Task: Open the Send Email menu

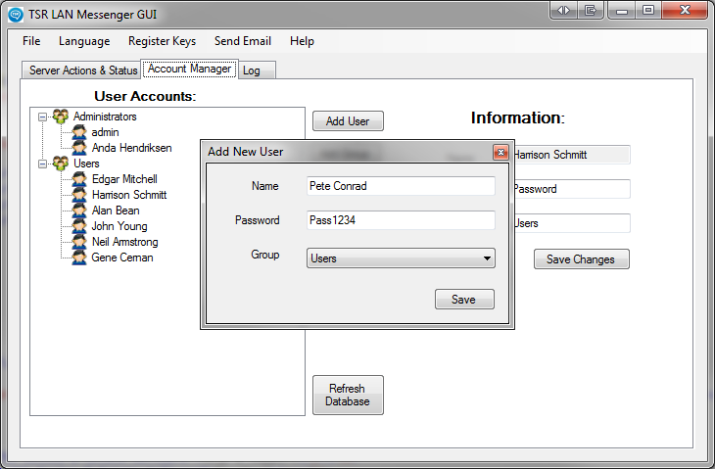Action: point(242,41)
